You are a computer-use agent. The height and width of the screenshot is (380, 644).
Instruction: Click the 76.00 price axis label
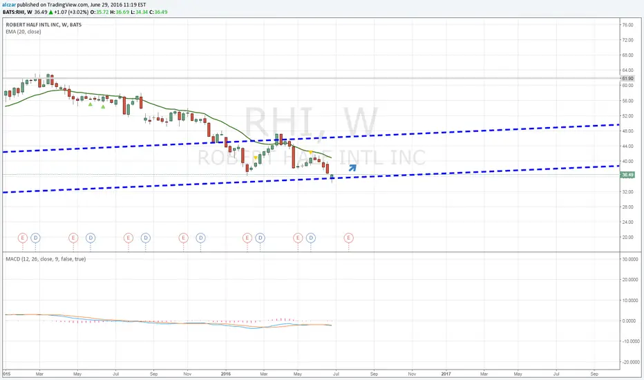[627, 25]
